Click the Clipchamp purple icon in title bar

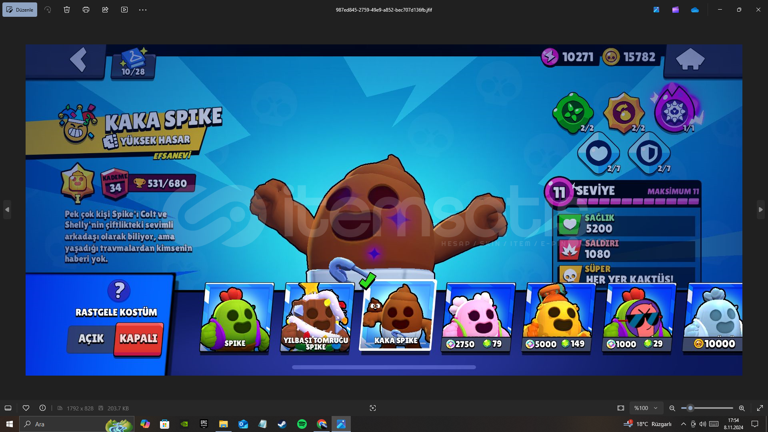tap(676, 10)
